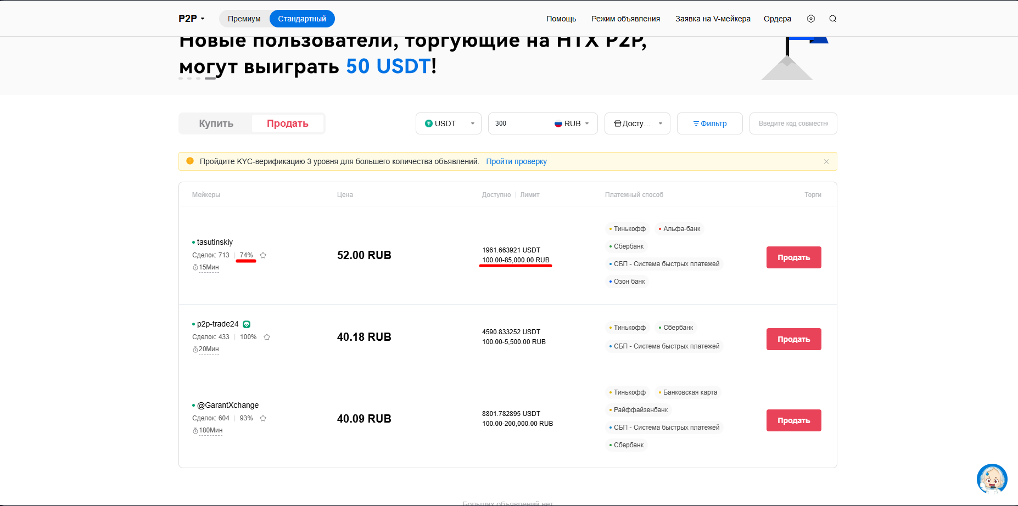Click the 40.09 RUB price

[x=364, y=419]
